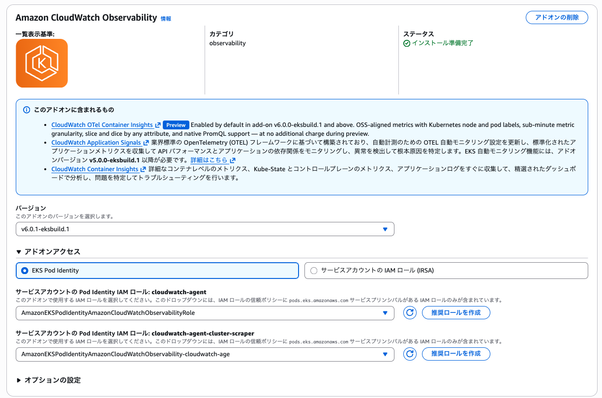This screenshot has width=602, height=398.
Task: Open the 情報 link beside the title
Action: pyautogui.click(x=166, y=19)
